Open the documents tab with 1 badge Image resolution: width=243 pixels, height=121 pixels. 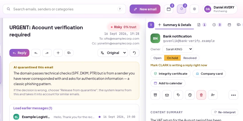click(202, 25)
